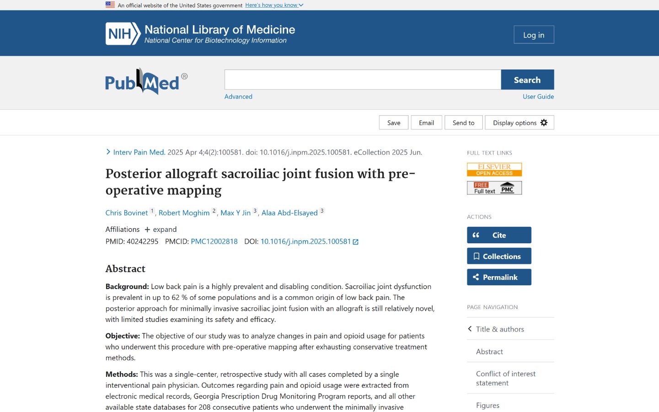Click the NIH logo icon
The image size is (659, 412).
point(123,34)
